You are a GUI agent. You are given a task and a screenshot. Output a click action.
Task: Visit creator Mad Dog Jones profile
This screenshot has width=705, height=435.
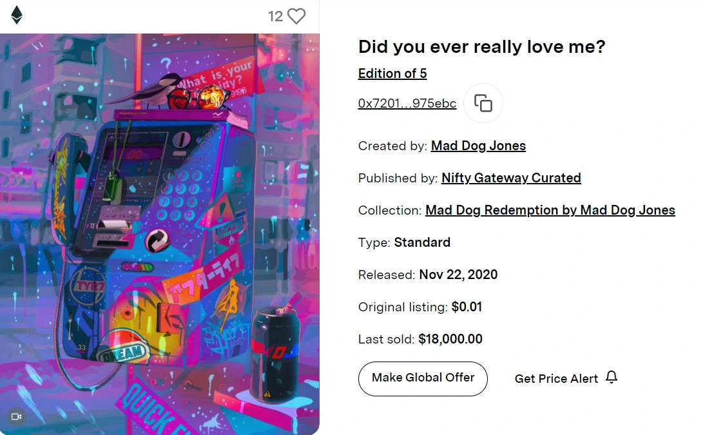click(x=478, y=146)
